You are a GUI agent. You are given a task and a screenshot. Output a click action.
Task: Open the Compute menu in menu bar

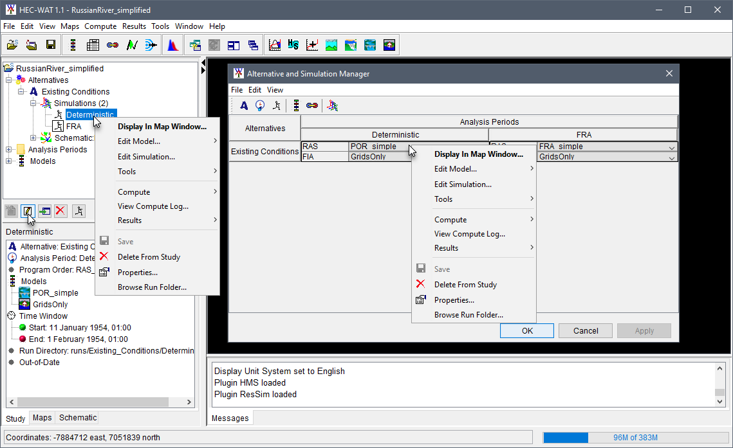[x=100, y=26]
